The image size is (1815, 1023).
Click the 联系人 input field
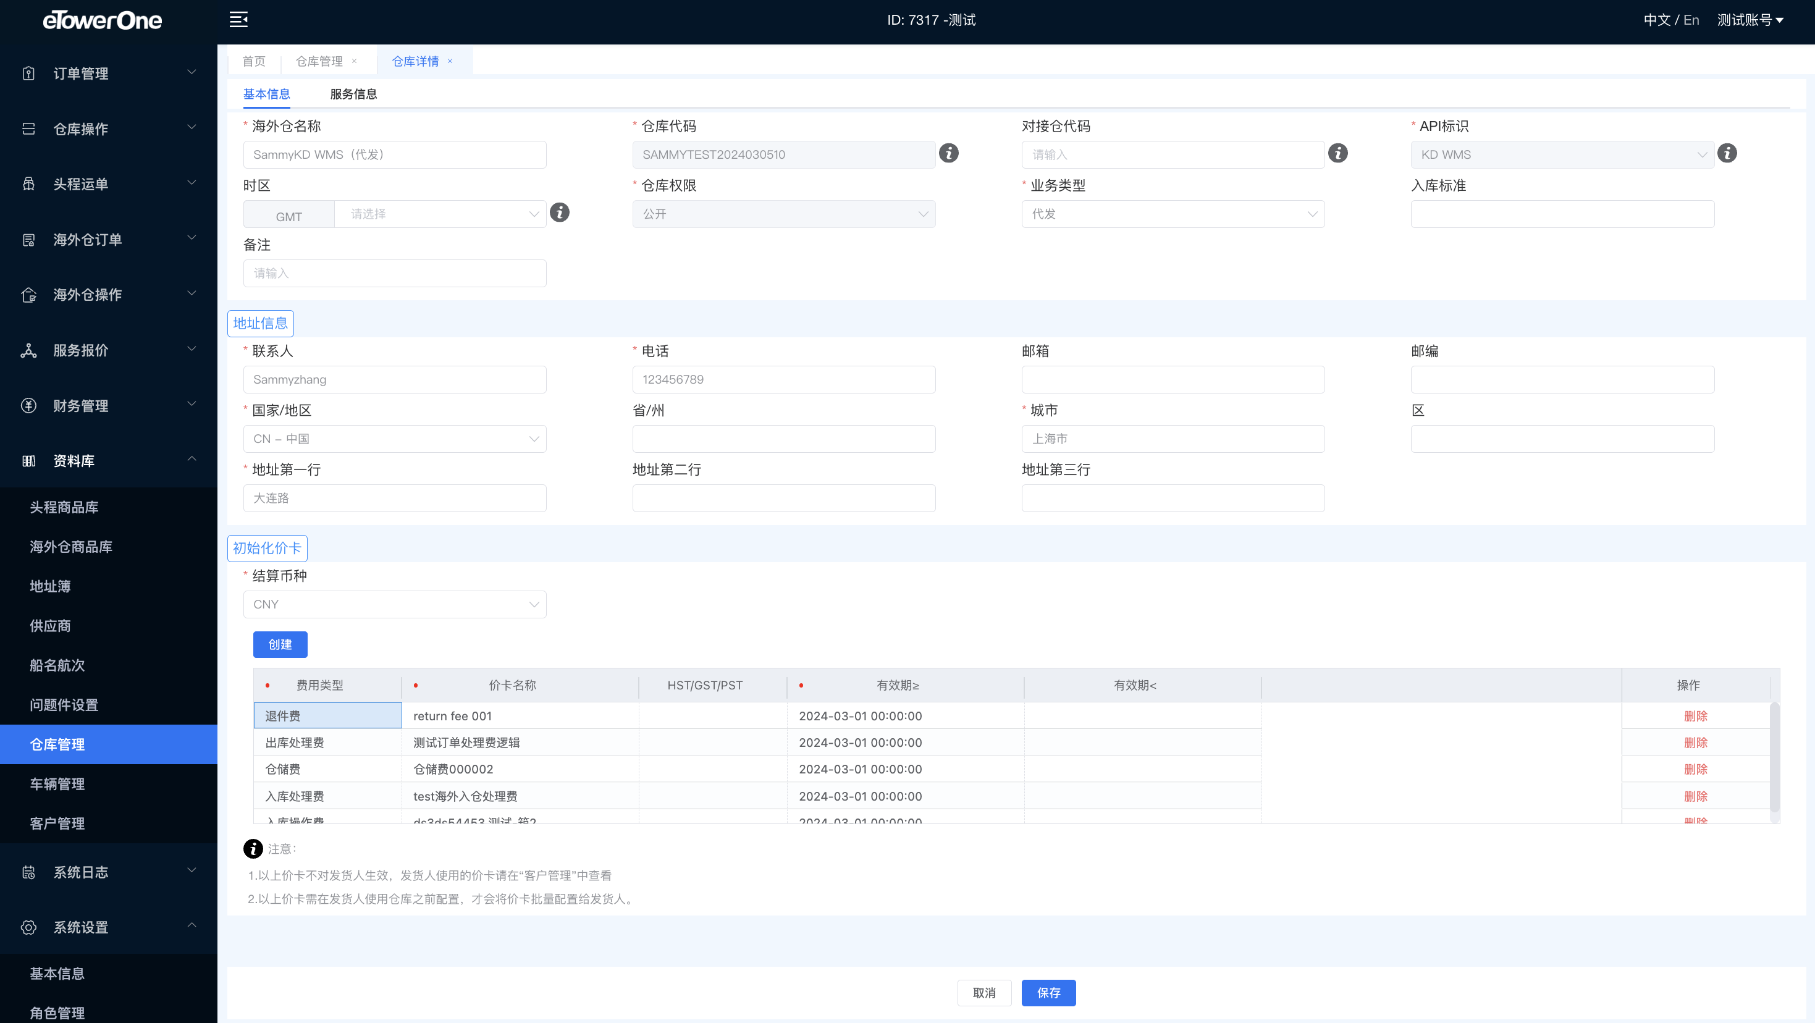pyautogui.click(x=395, y=380)
